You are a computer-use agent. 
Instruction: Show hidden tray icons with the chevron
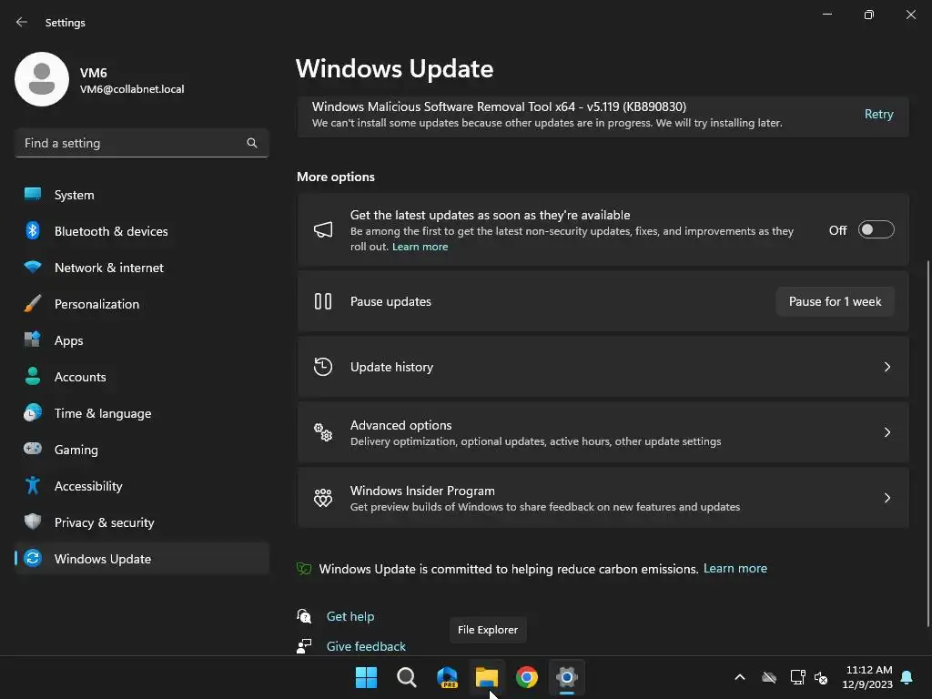tap(740, 677)
